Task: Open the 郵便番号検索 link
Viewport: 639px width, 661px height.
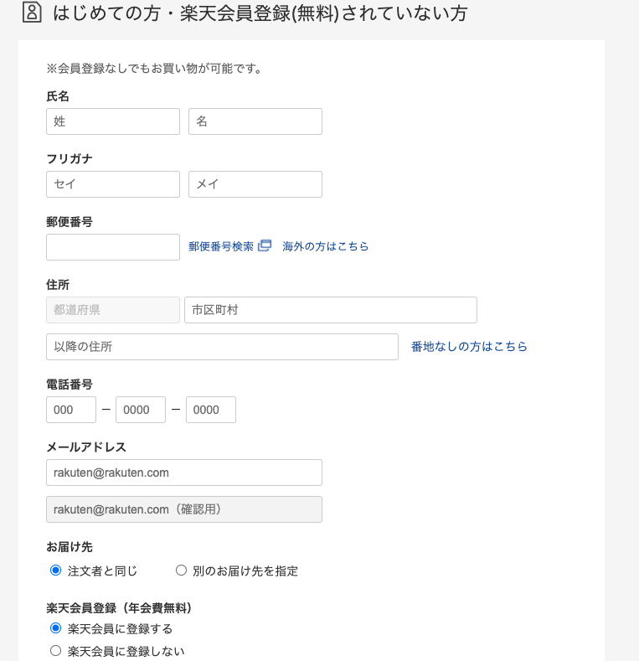Action: point(221,246)
